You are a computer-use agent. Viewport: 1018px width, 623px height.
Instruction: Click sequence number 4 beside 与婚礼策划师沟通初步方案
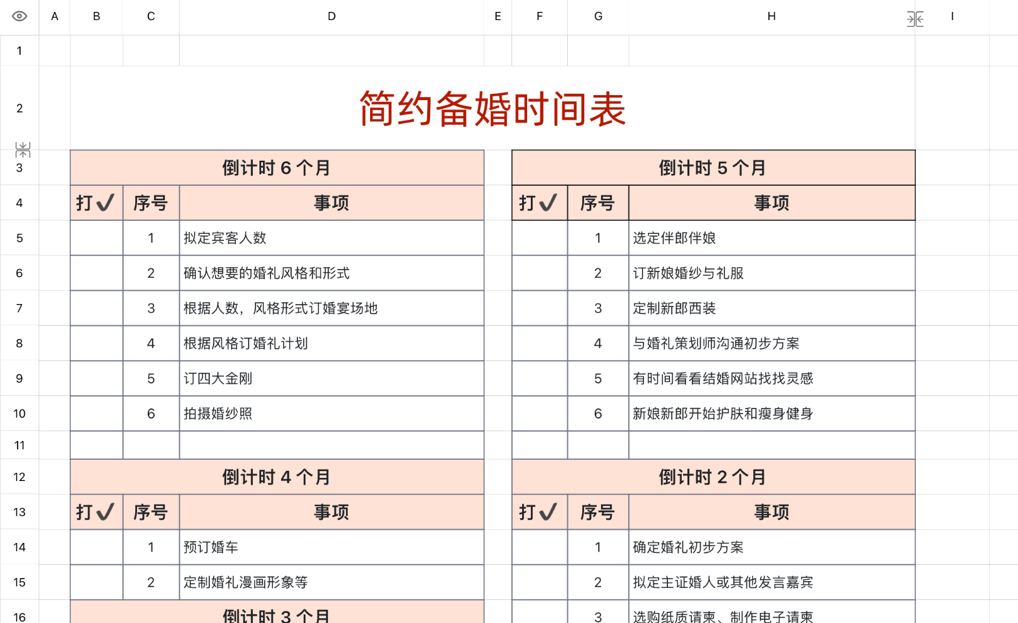(x=598, y=343)
